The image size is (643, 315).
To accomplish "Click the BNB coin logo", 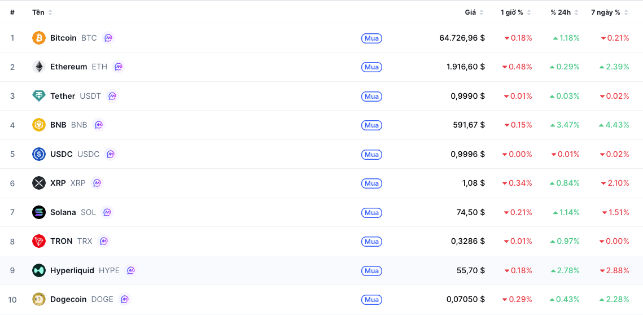I will (39, 125).
